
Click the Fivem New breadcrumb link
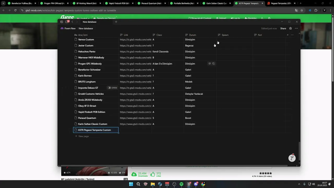click(70, 28)
